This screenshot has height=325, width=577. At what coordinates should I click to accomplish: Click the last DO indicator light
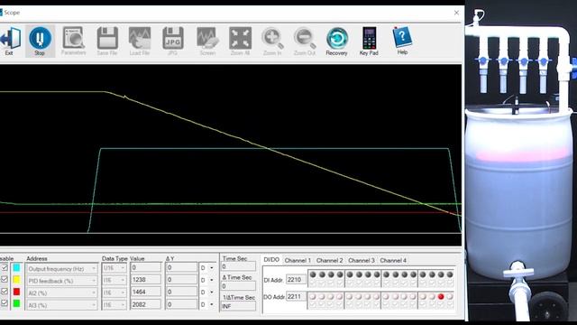450,296
